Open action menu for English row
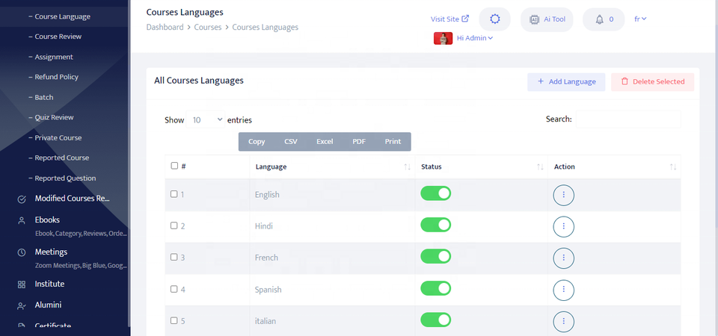 564,195
